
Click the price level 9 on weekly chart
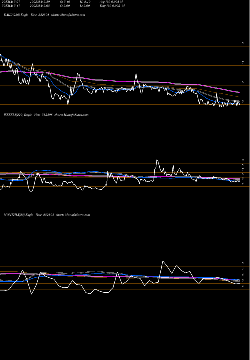coord(243,160)
